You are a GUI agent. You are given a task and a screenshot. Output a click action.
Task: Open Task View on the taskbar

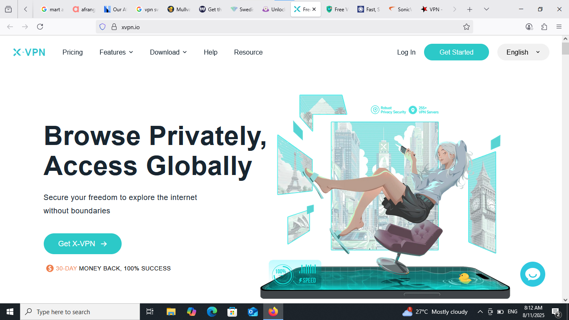click(x=150, y=312)
